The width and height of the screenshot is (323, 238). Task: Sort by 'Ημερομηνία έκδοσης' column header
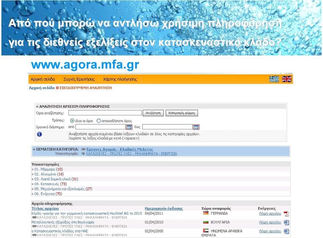[x=164, y=208]
